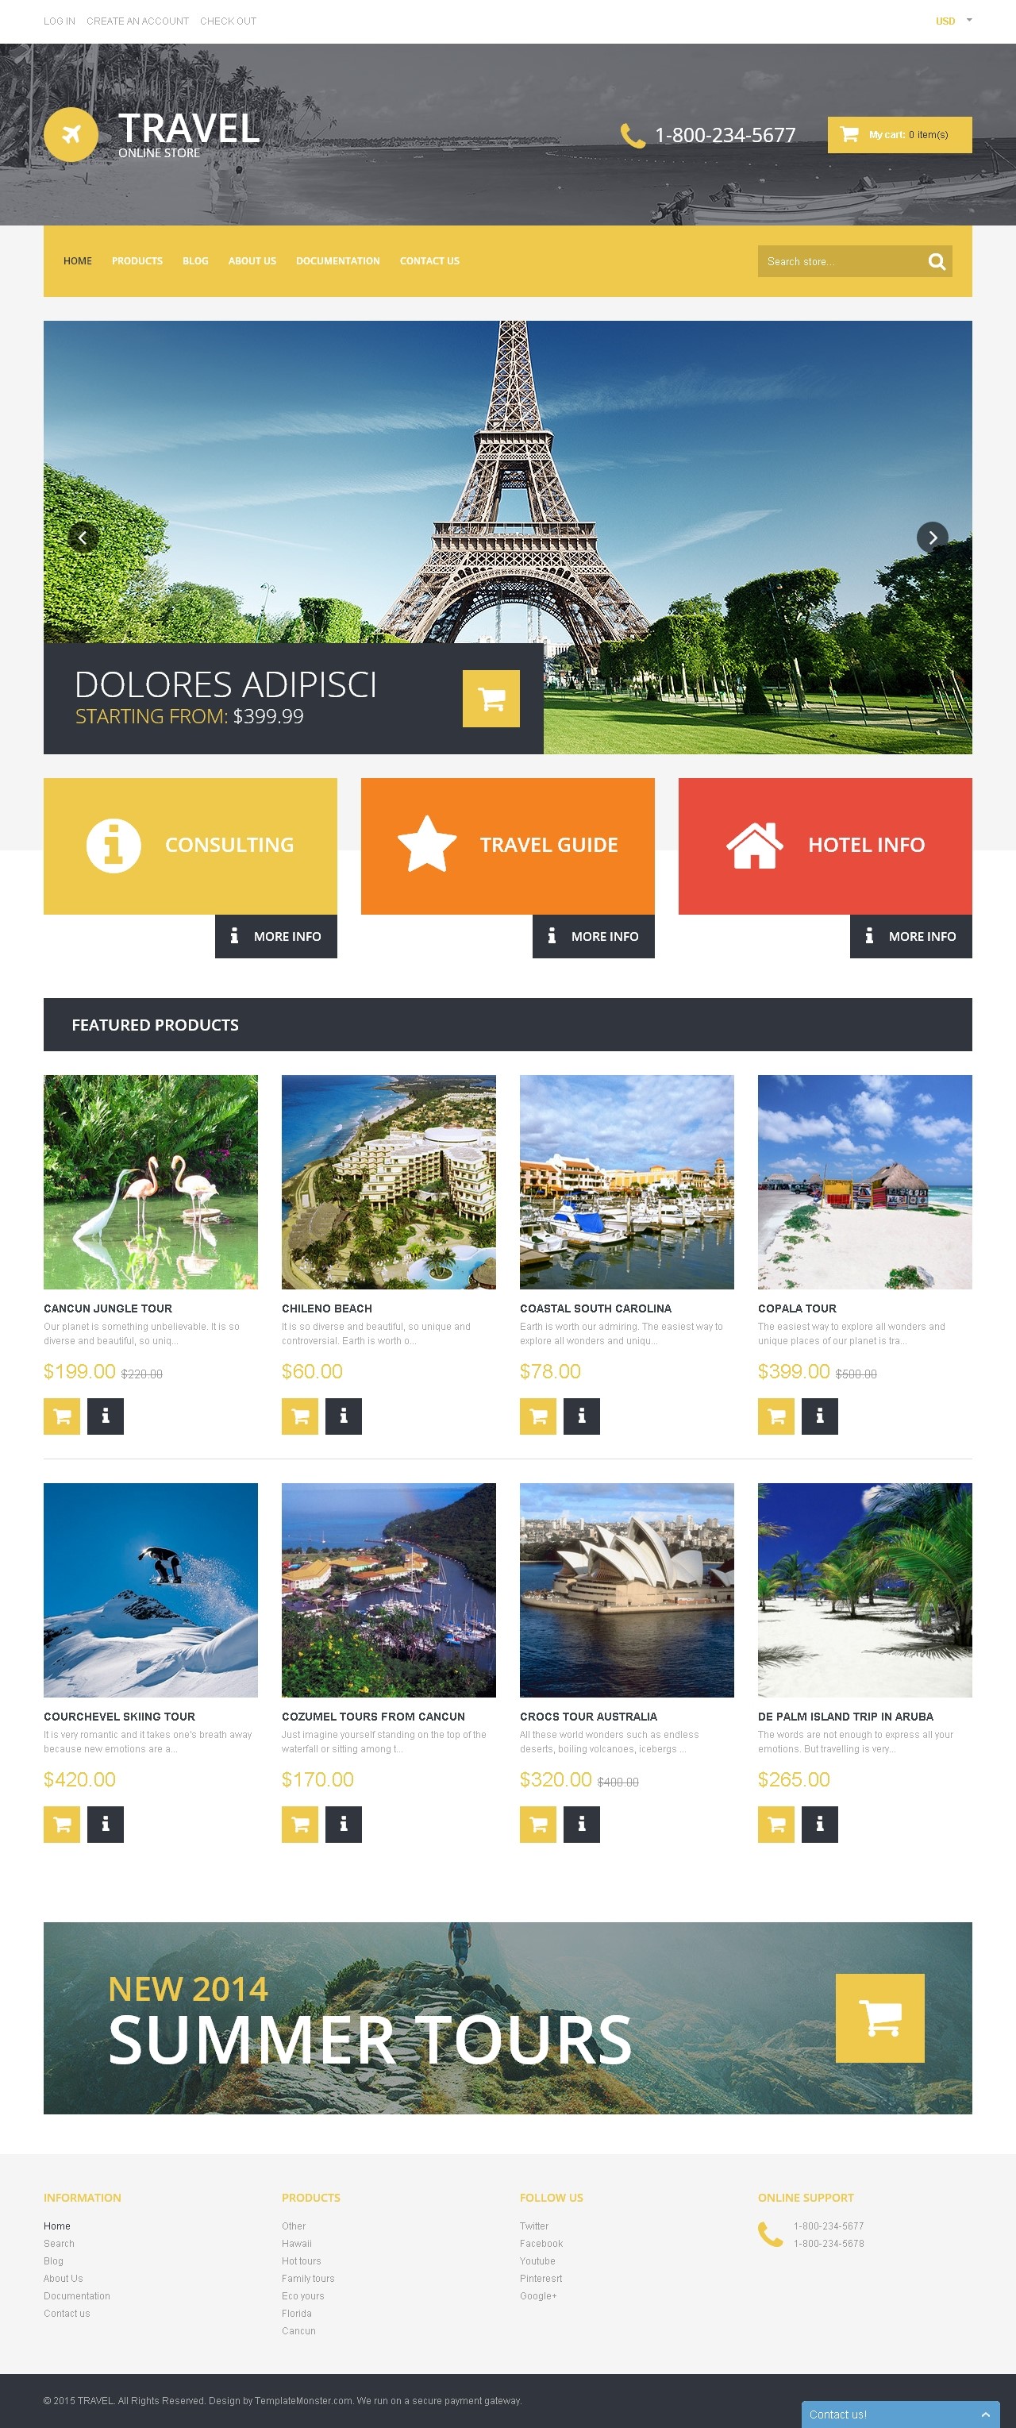Show next slide with right arrow
Screen dimensions: 1016x2428
point(932,538)
